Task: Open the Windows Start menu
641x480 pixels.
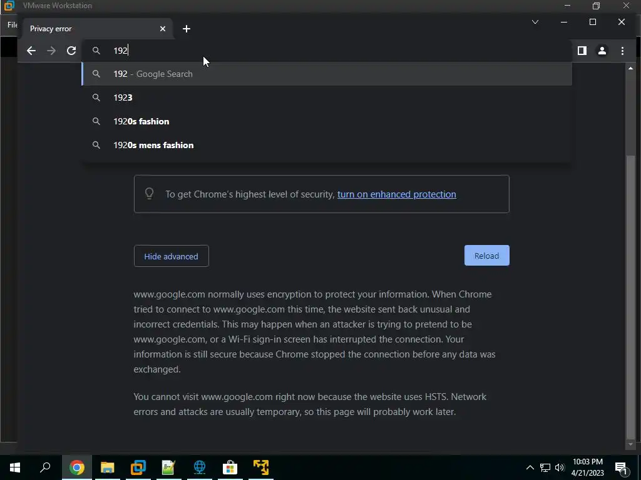Action: click(15, 467)
